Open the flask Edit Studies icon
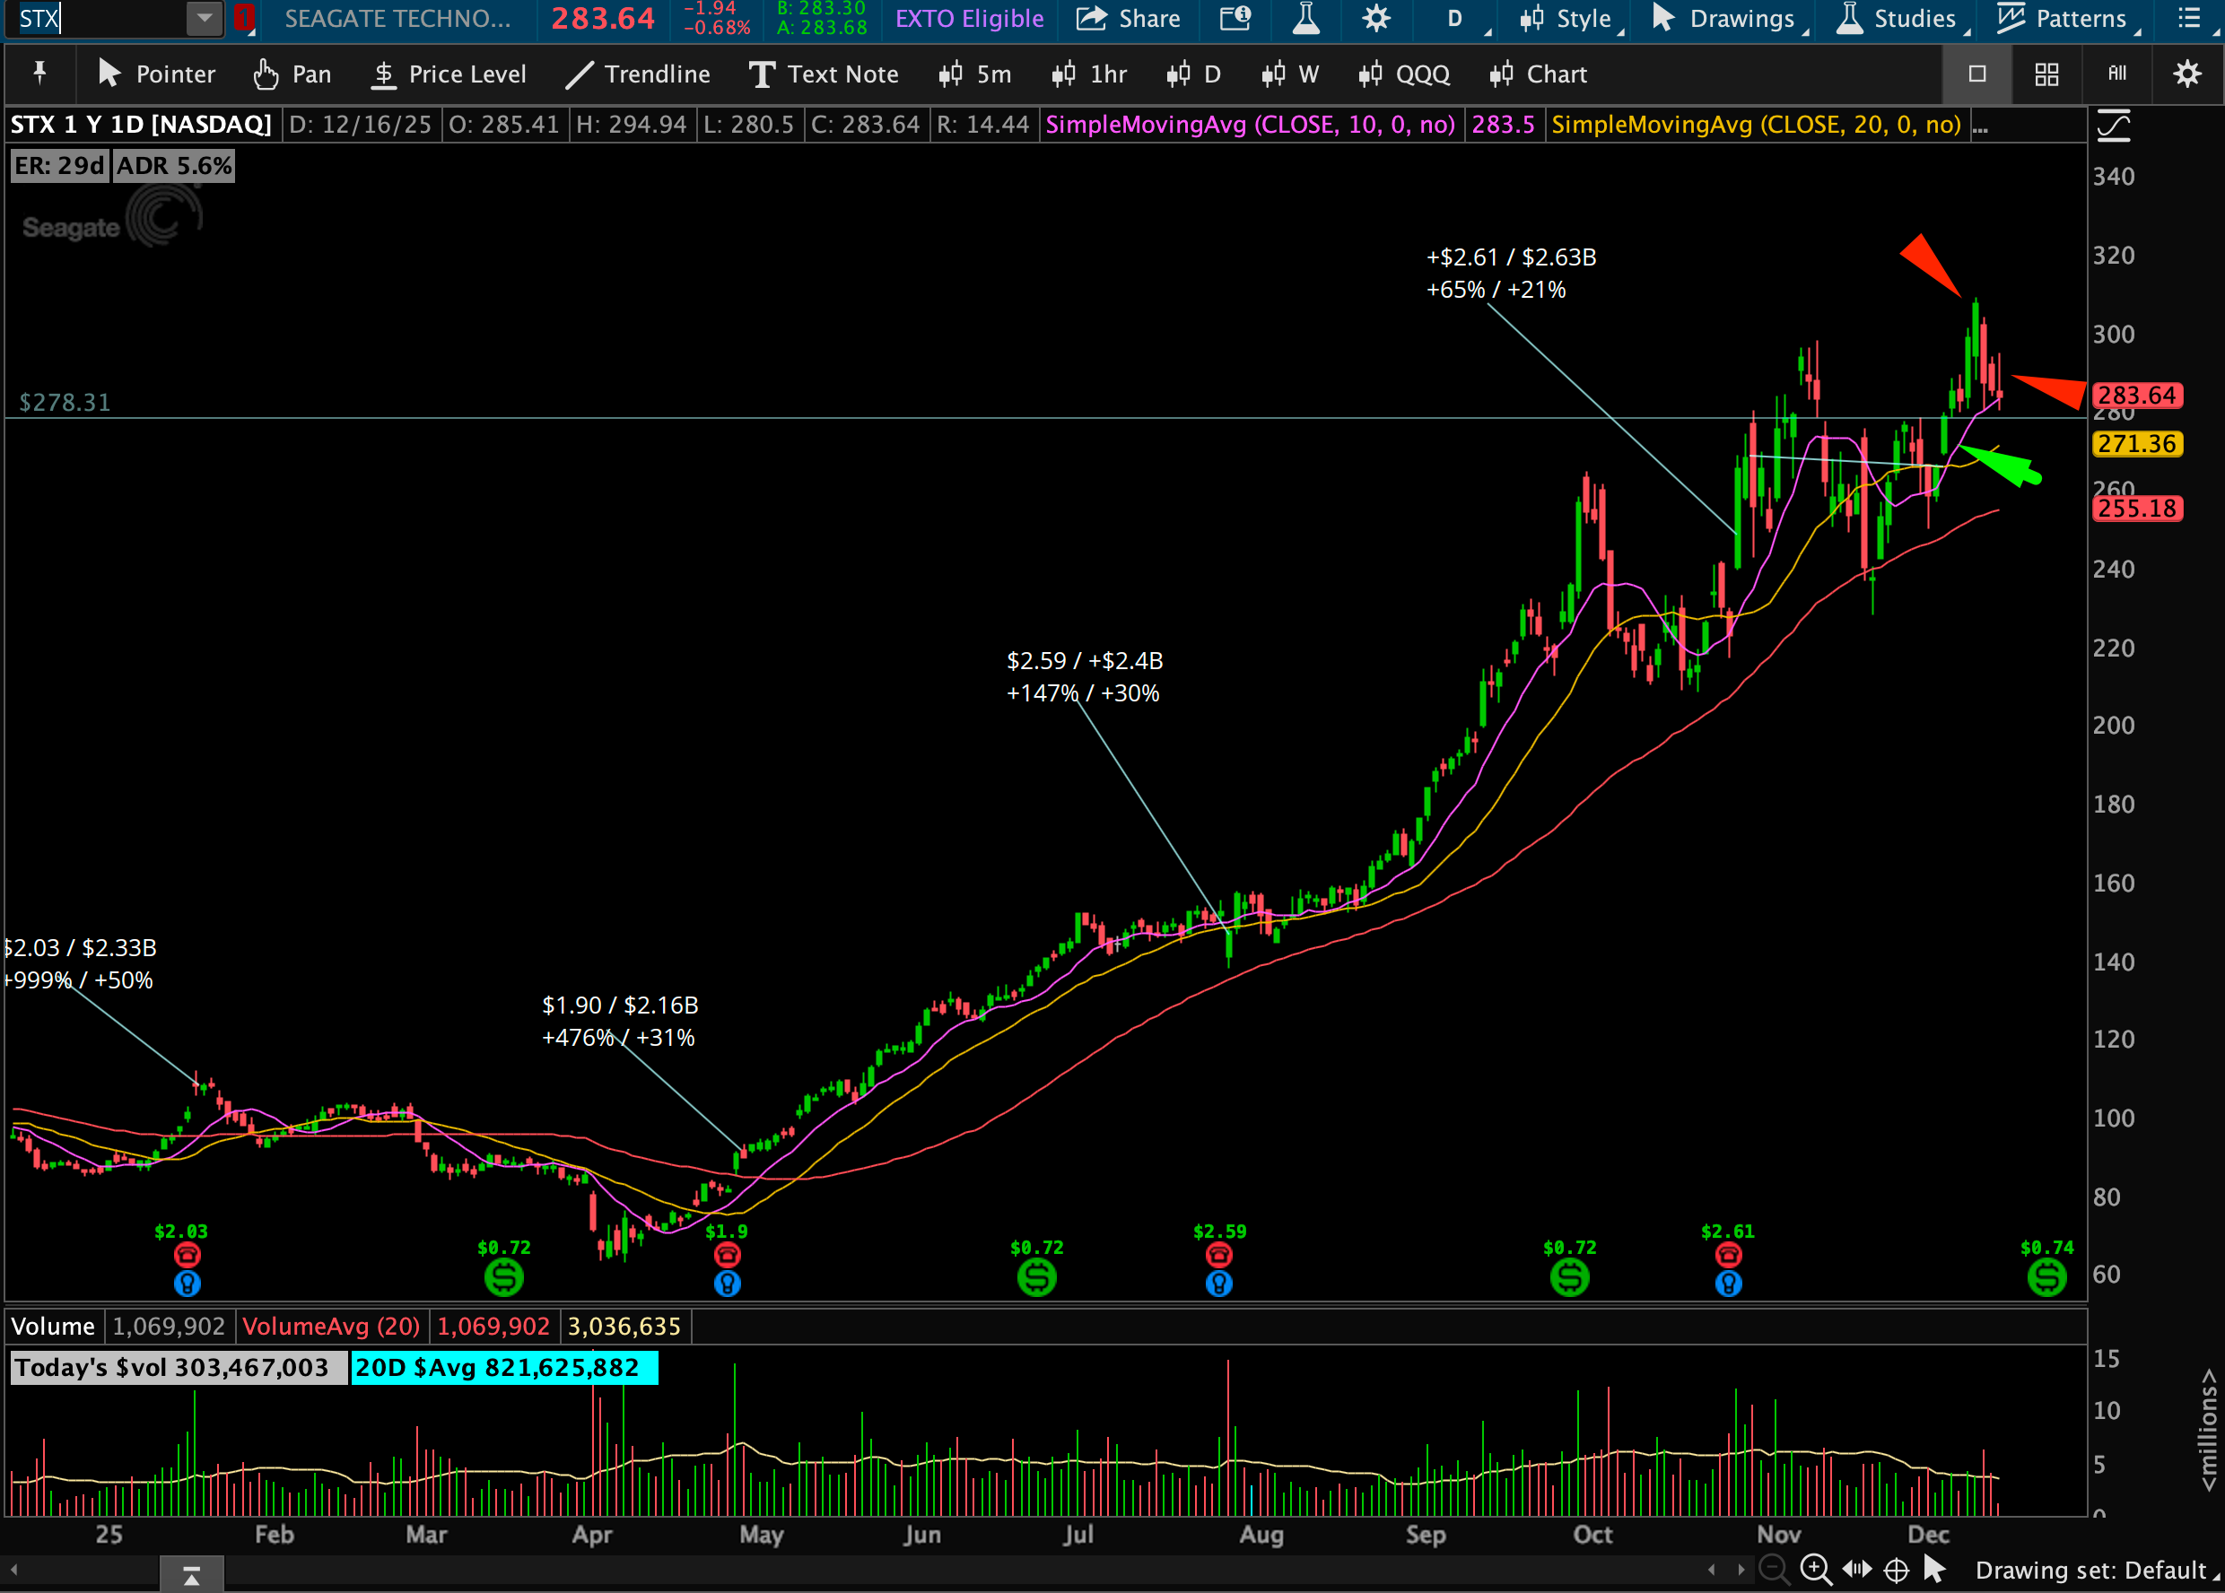 point(1305,19)
